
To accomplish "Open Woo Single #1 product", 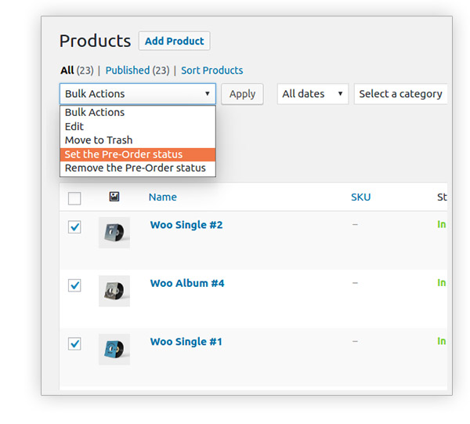I will tap(186, 342).
